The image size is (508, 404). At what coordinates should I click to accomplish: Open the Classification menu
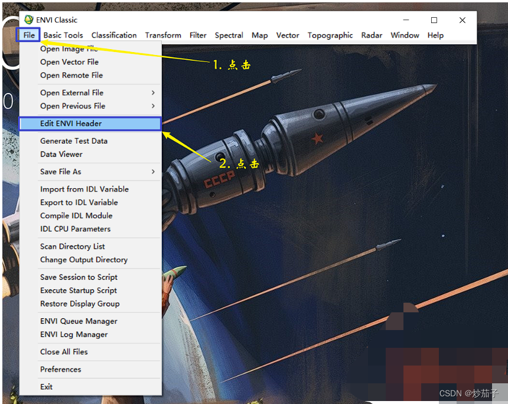tap(114, 35)
